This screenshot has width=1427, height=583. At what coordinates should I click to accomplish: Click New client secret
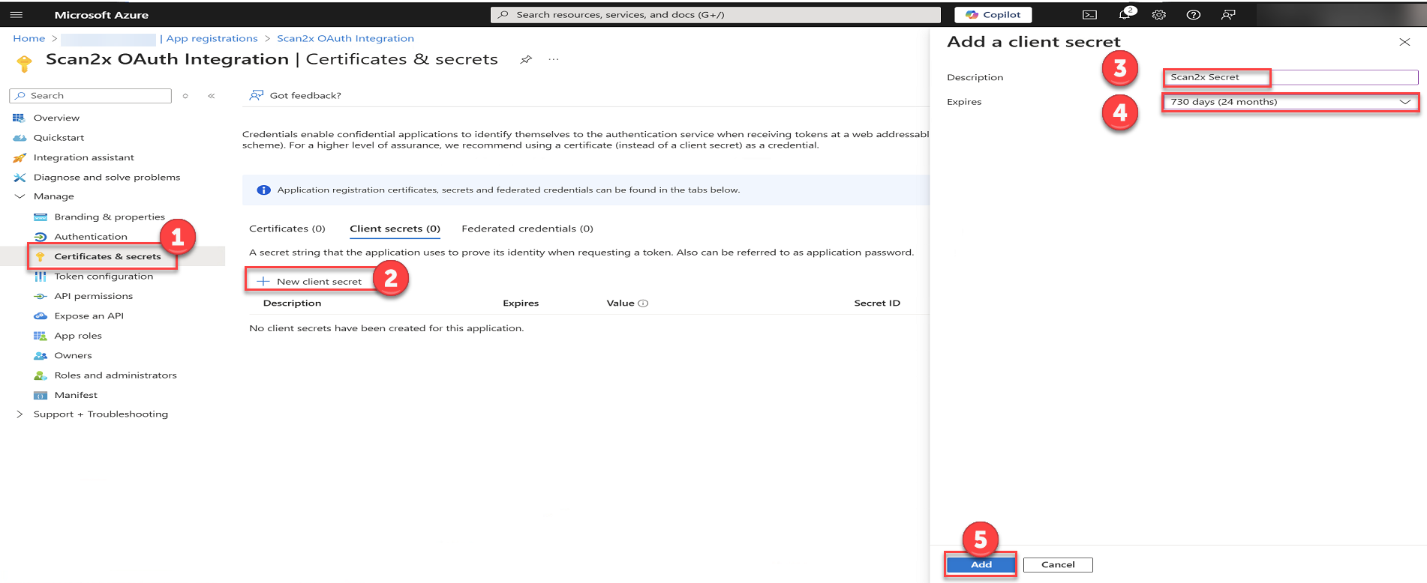pyautogui.click(x=311, y=282)
